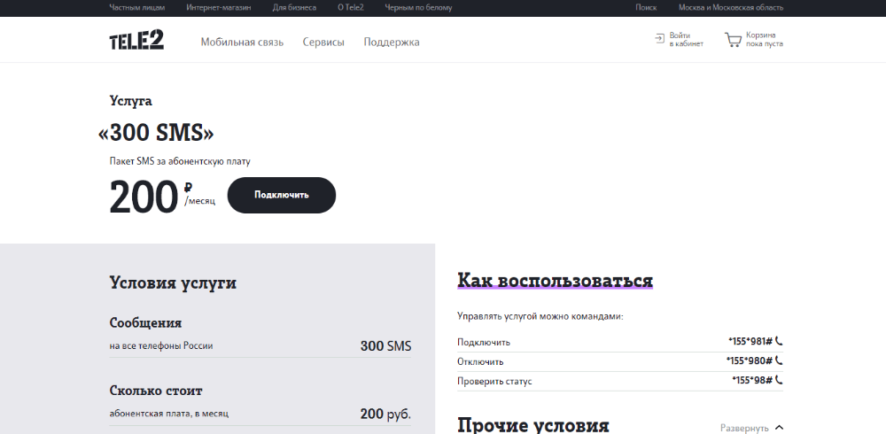The height and width of the screenshot is (434, 886).
Task: Click the *155*981# connect command
Action: pos(750,341)
